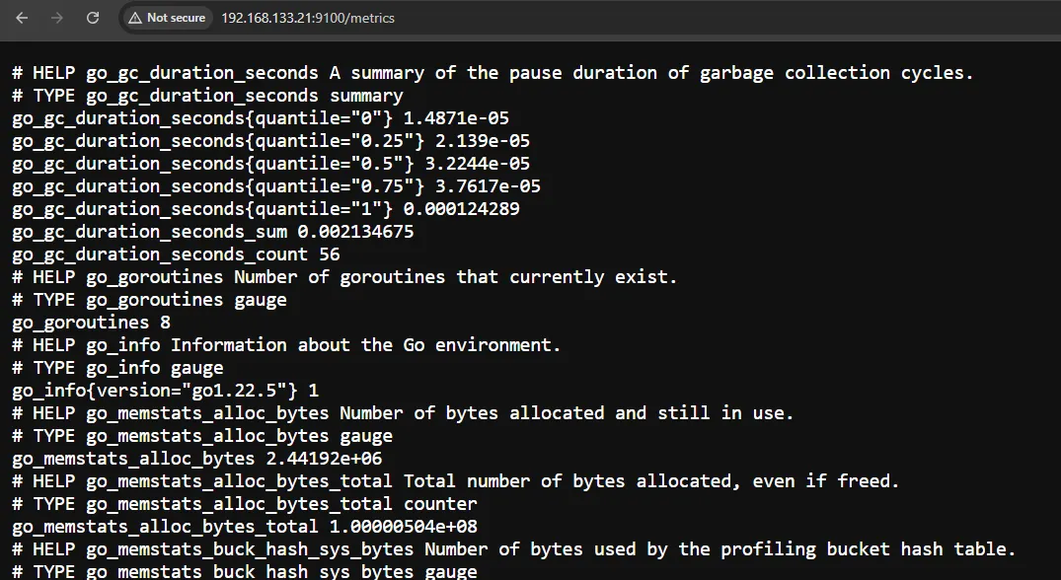
Task: Click the TYPE go_gc_duration_seconds summary line
Action: point(207,96)
